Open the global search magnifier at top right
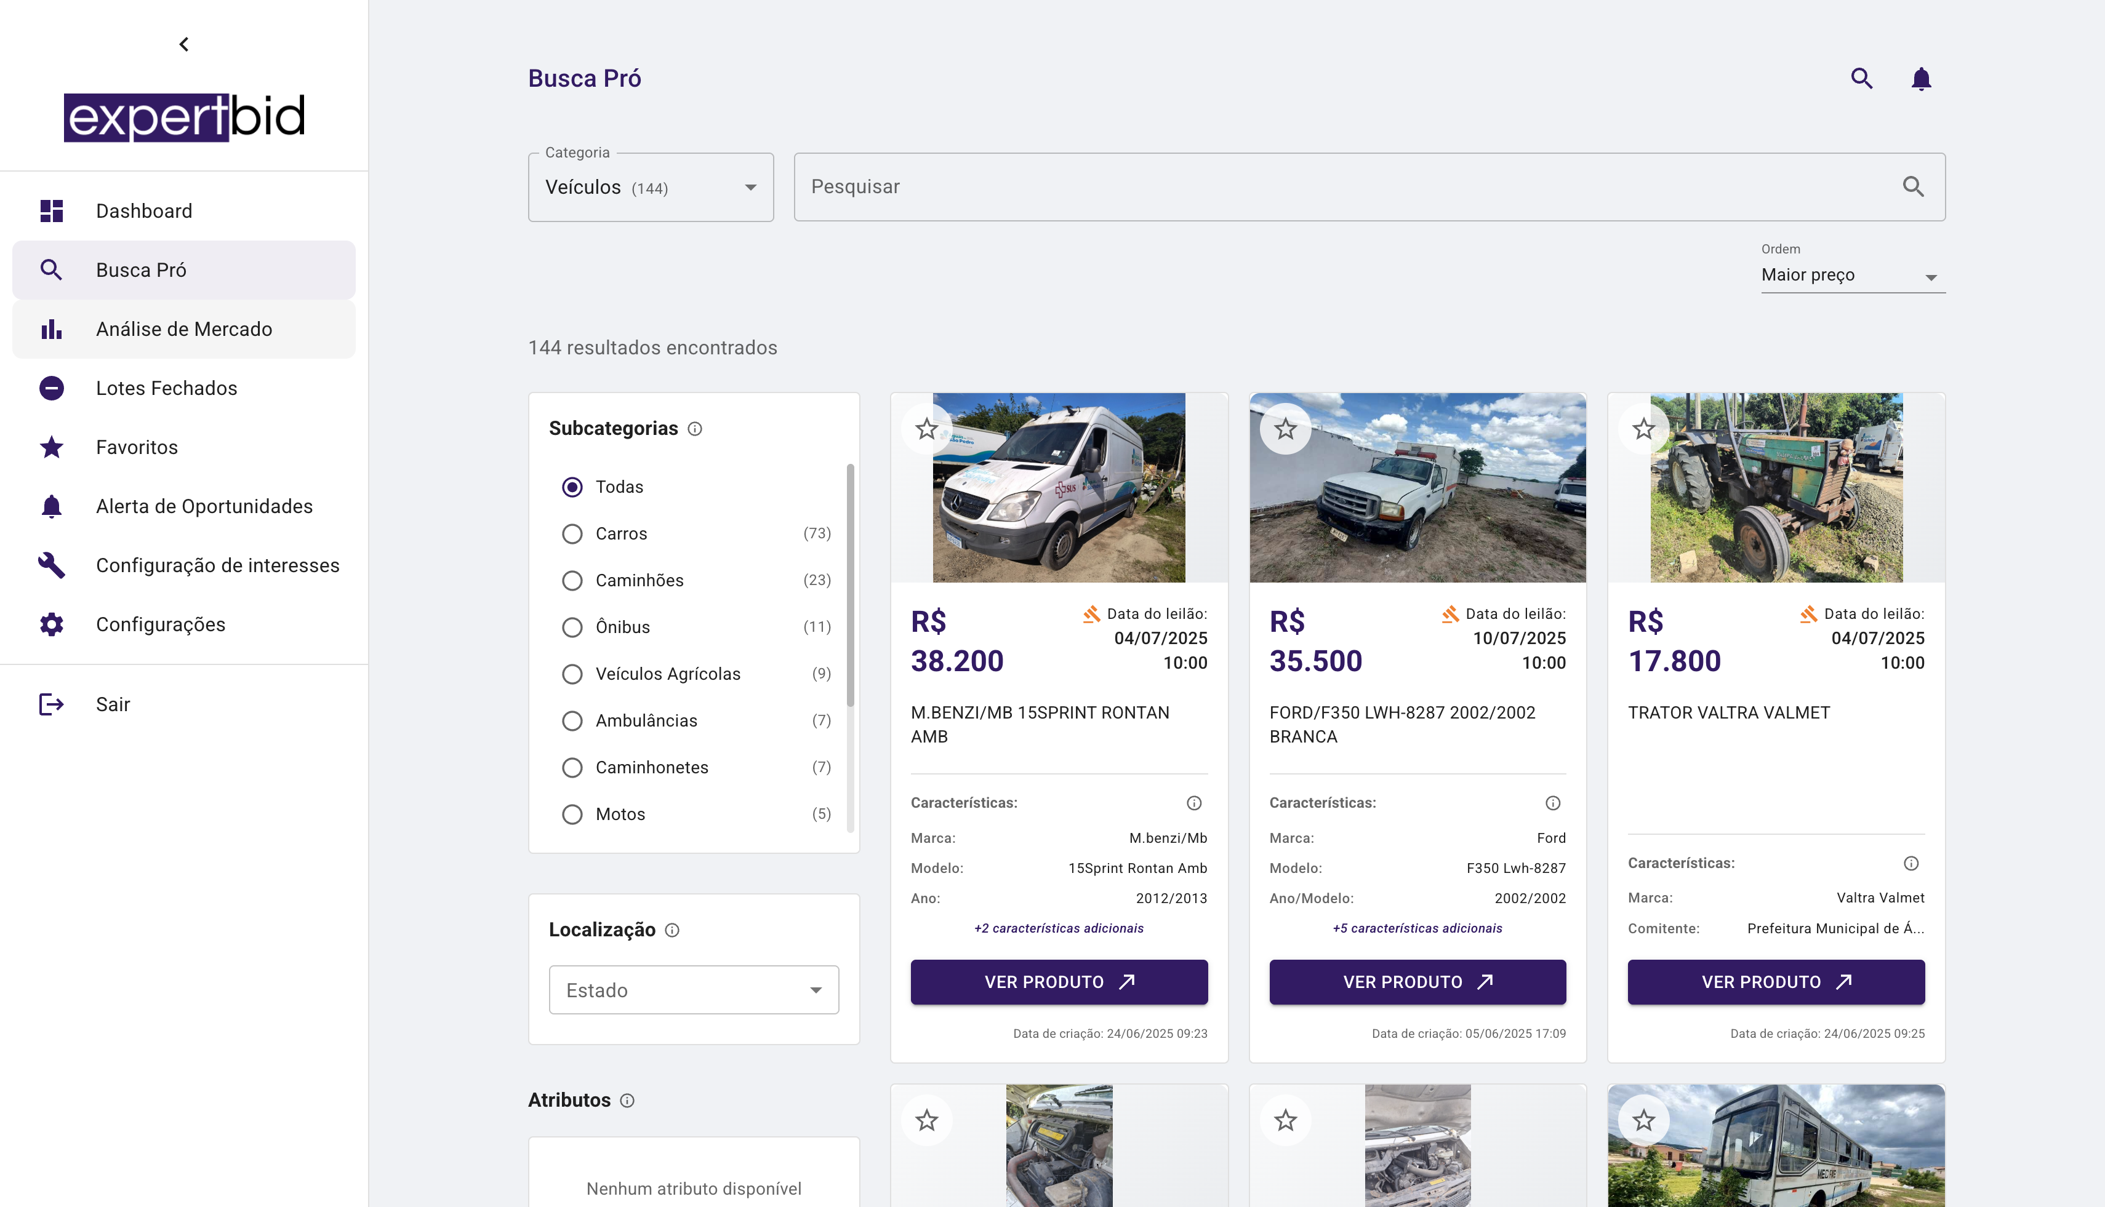 (1862, 79)
